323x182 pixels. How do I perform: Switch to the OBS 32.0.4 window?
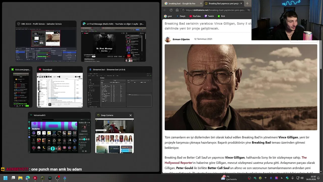[46, 41]
